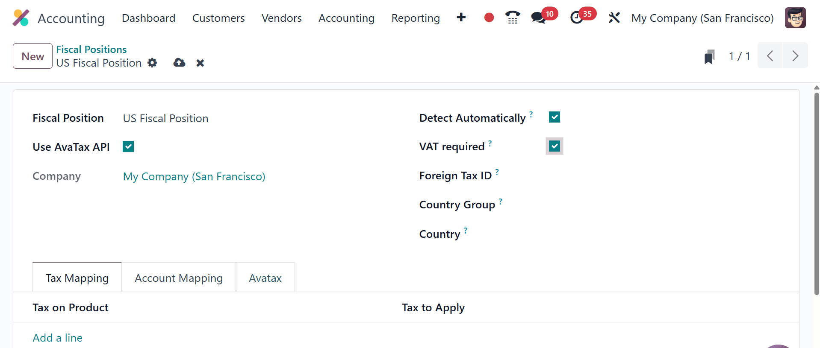
Task: Open the Fiscal Positions breadcrumb link
Action: (91, 50)
